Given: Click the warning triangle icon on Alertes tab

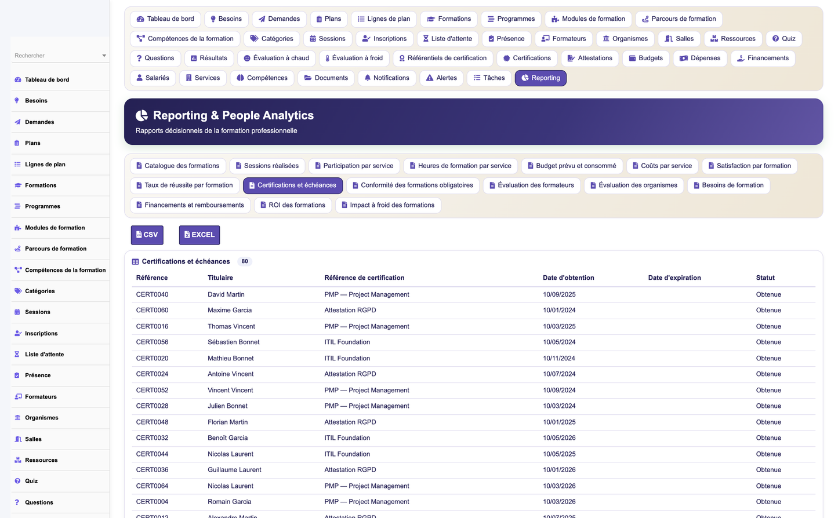Looking at the screenshot, I should click(x=430, y=78).
